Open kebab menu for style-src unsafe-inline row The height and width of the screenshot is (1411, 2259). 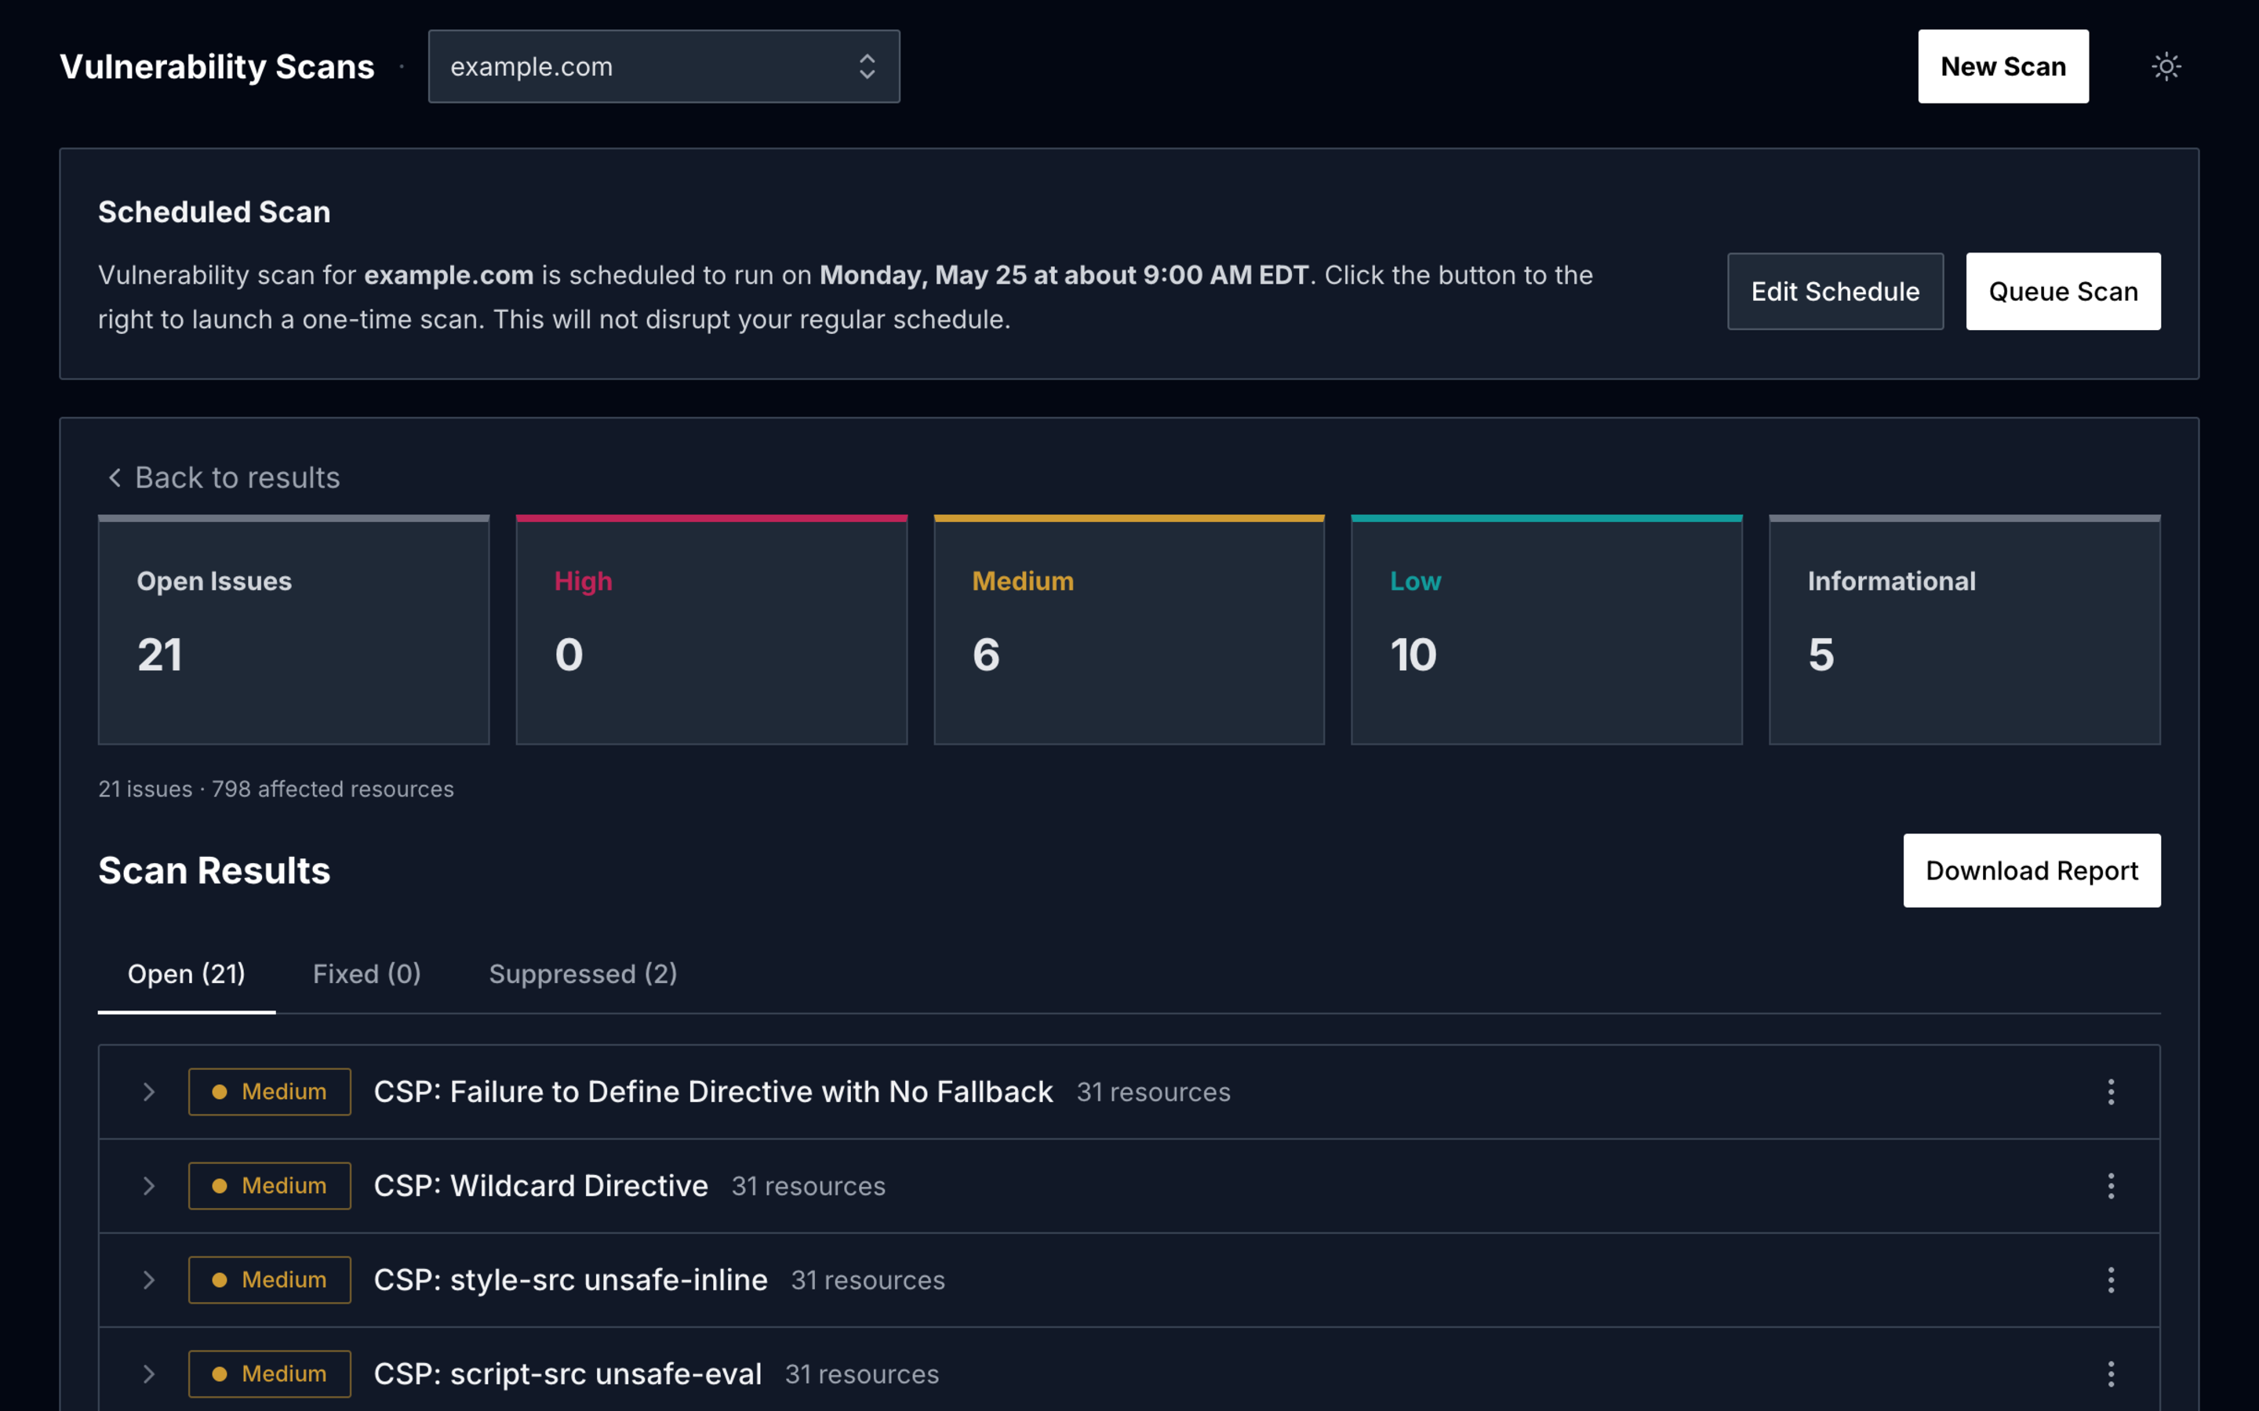2111,1279
